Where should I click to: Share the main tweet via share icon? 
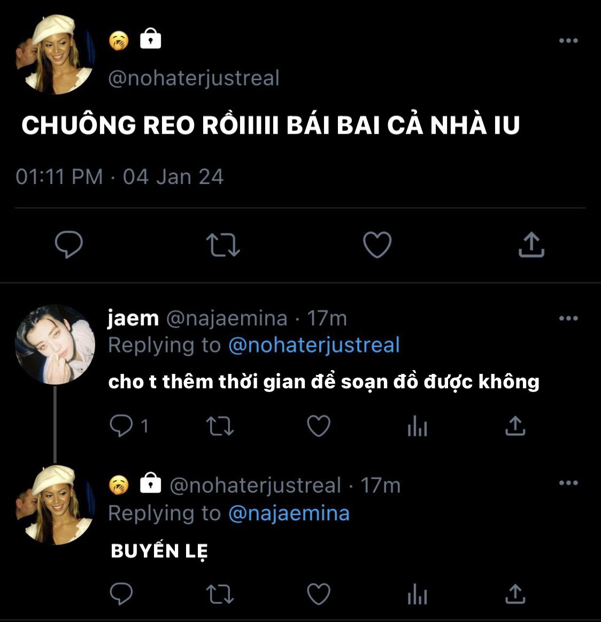(x=531, y=244)
